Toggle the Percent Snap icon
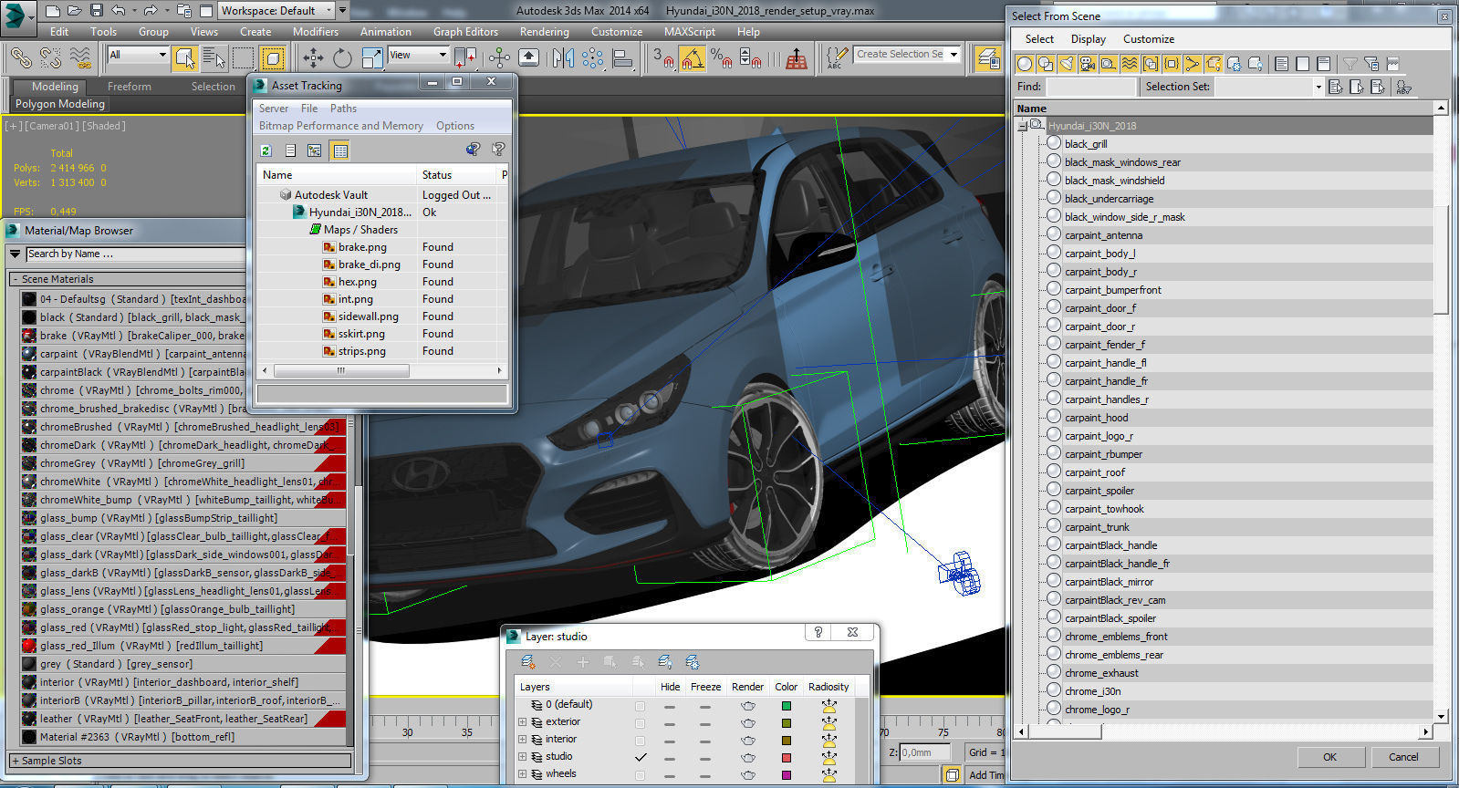1459x788 pixels. point(722,58)
